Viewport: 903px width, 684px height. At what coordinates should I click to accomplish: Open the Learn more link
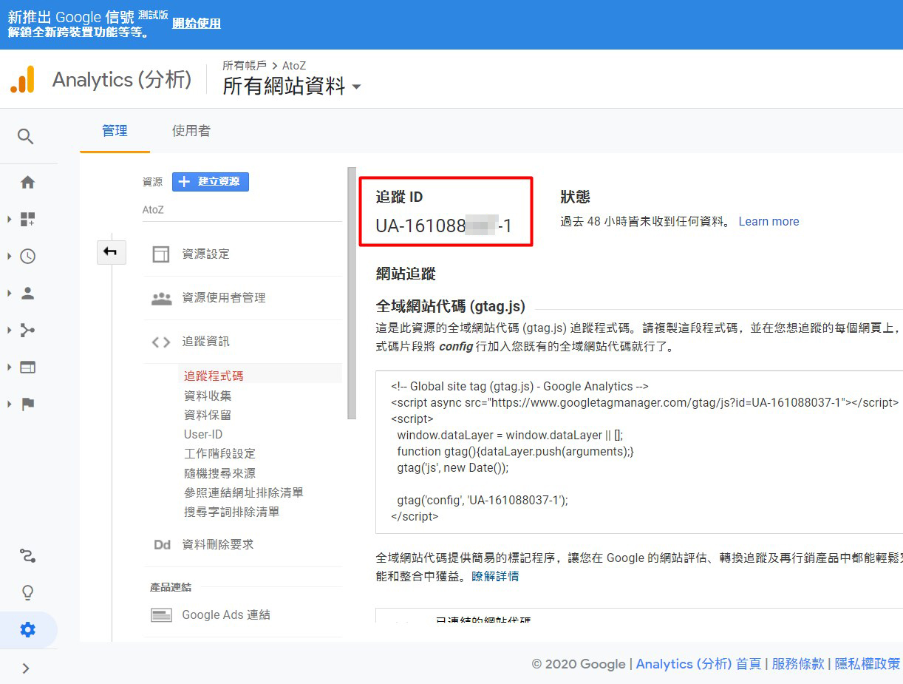[x=769, y=221]
